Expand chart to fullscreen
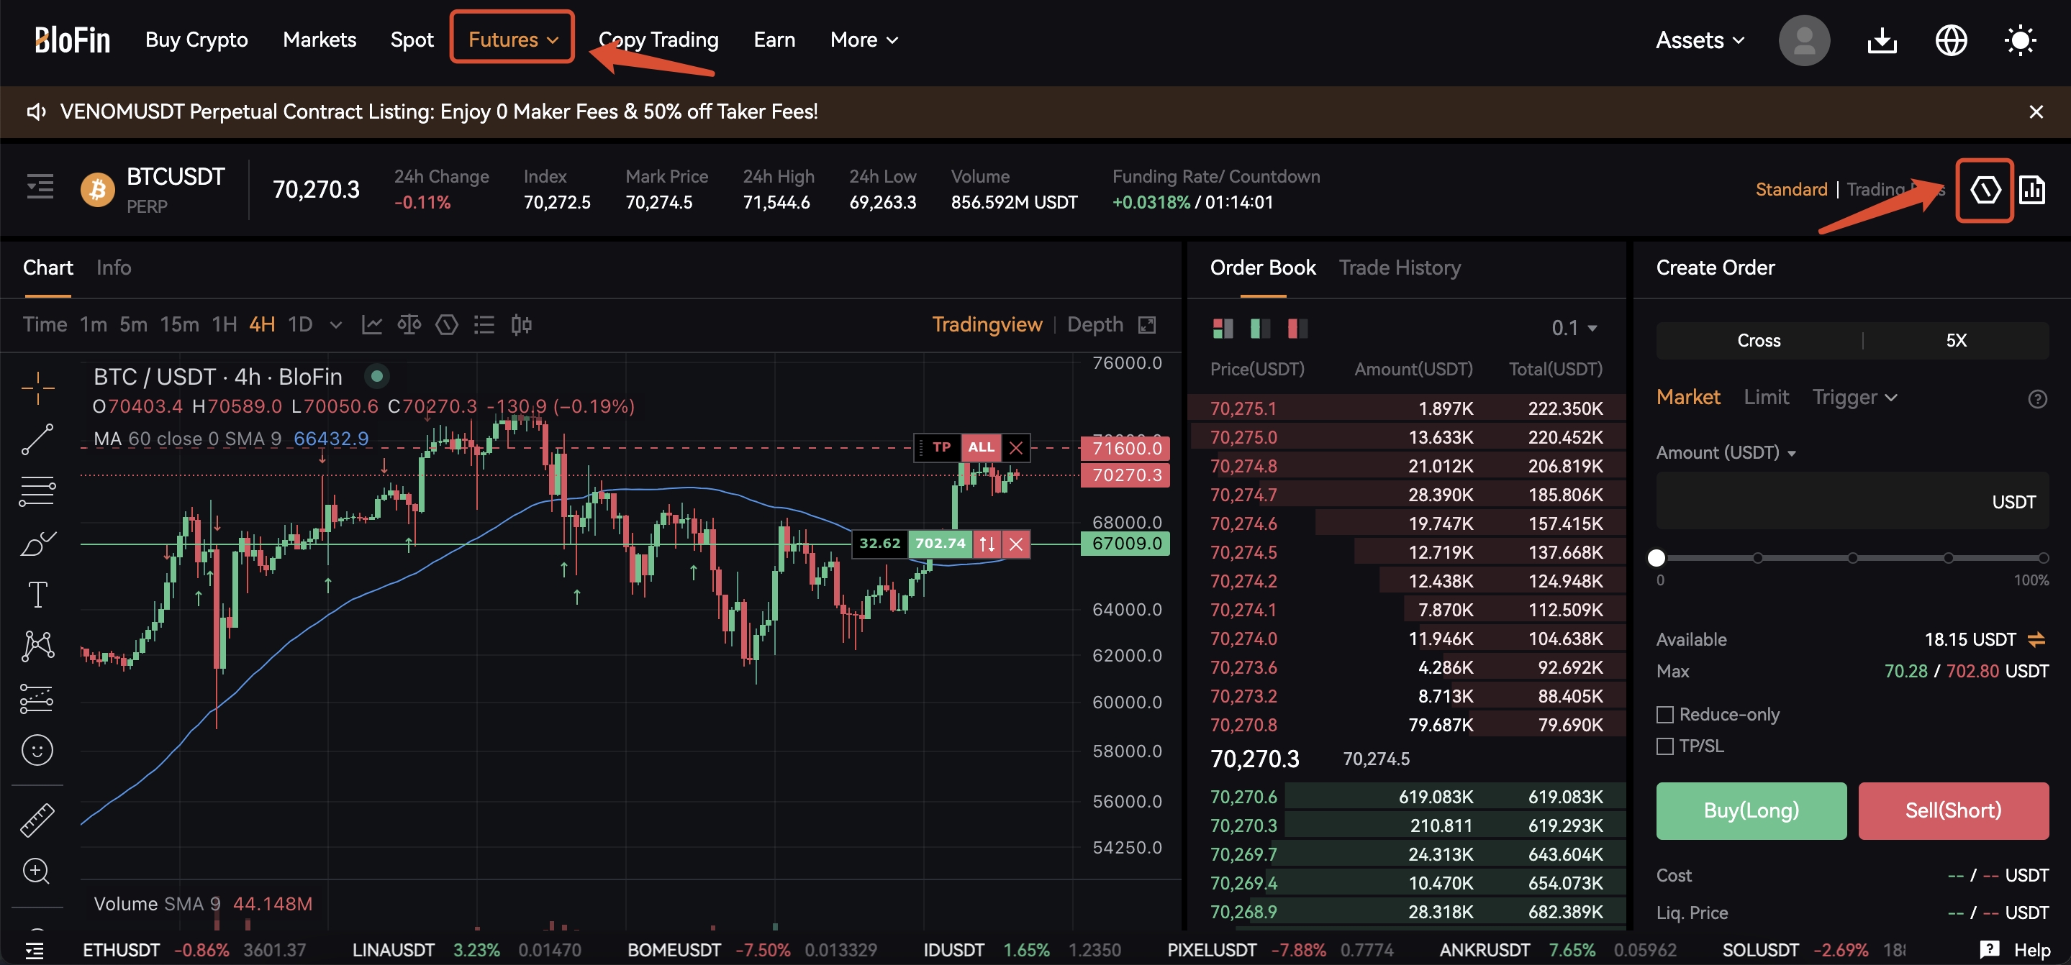Screen dimensions: 2071x965 click(x=1147, y=324)
